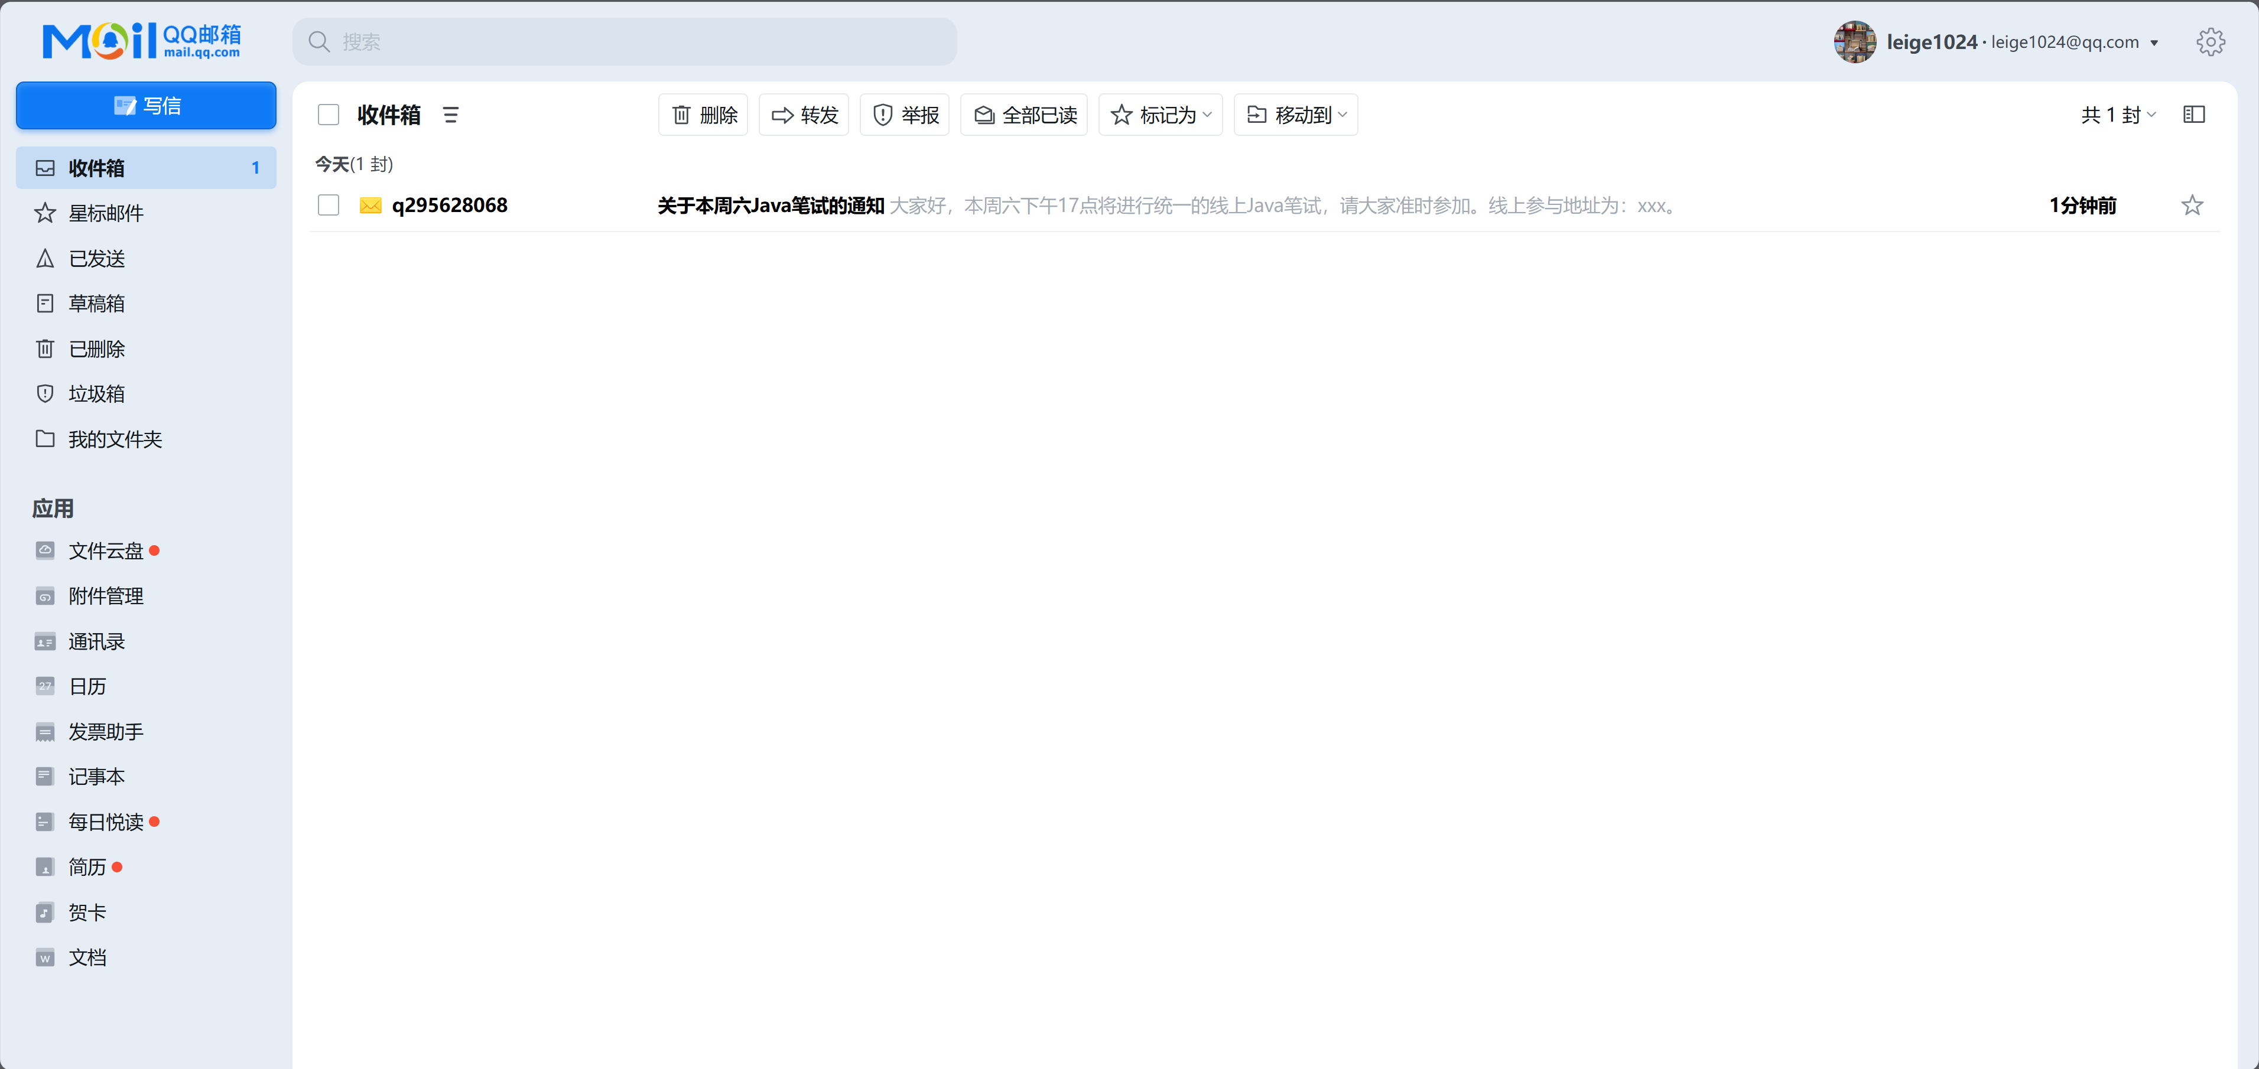Go to the 已发送 folder
The width and height of the screenshot is (2259, 1069).
[x=96, y=259]
